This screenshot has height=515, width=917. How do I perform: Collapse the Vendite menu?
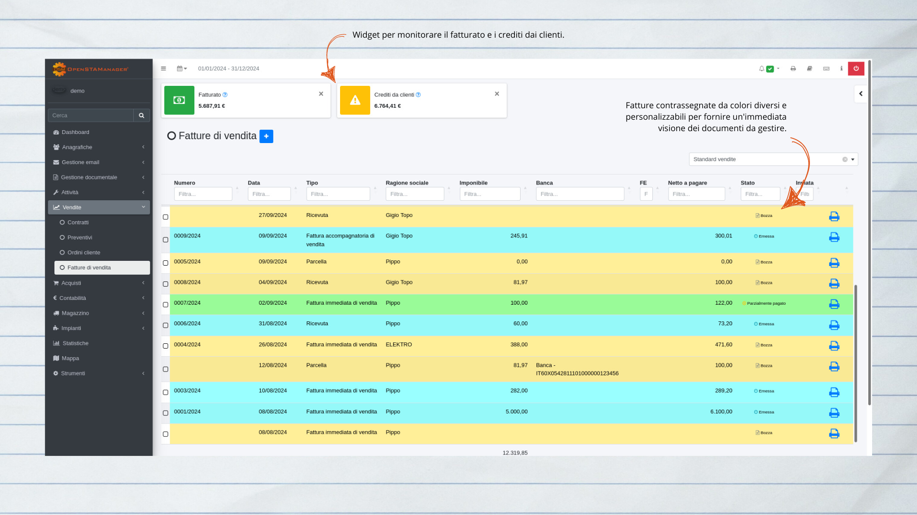point(99,207)
